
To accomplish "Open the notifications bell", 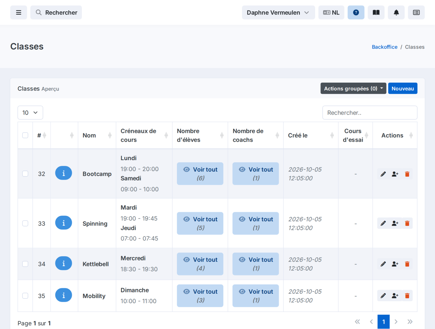I will [396, 13].
